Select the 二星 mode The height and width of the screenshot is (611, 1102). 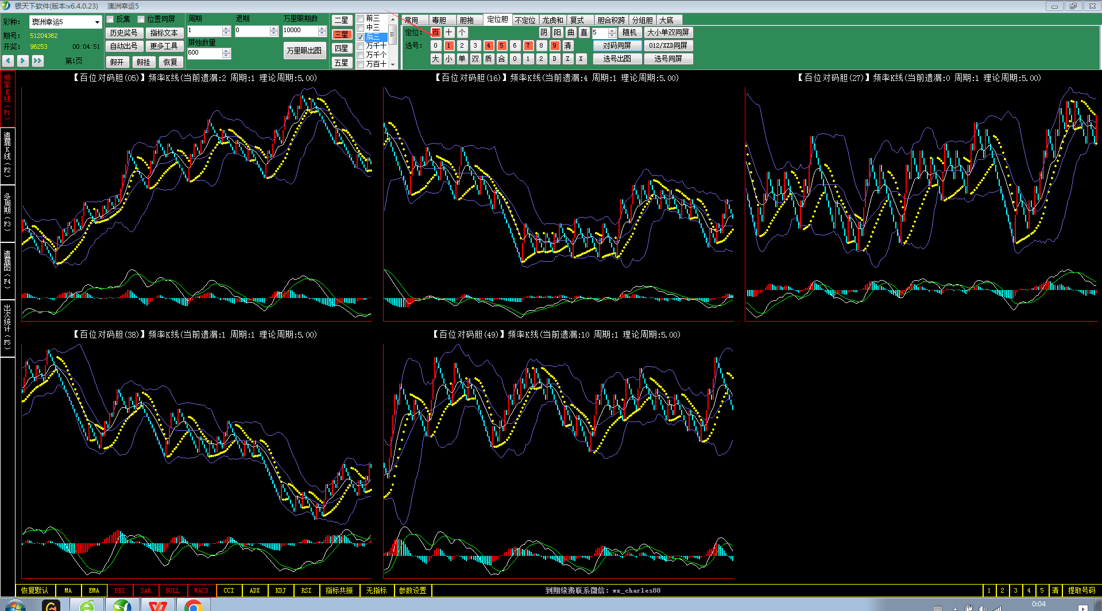[342, 21]
